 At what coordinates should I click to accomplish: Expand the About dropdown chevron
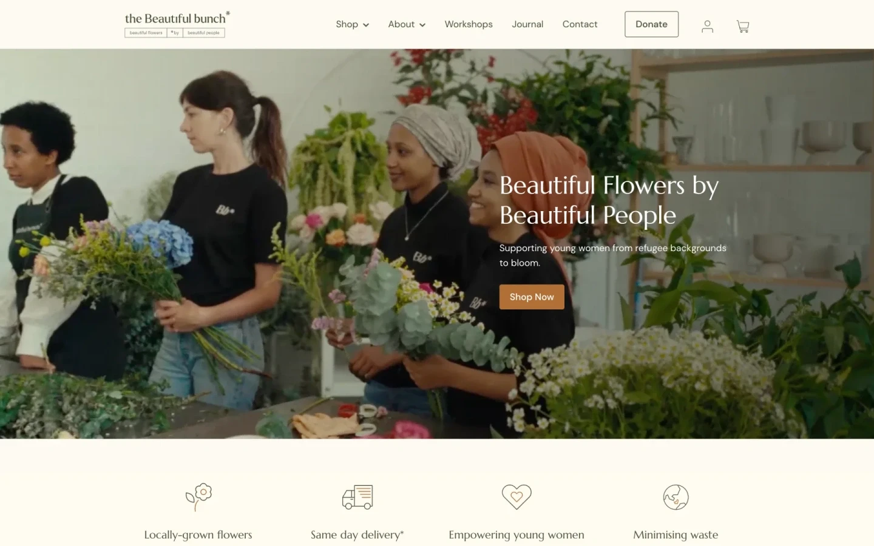(x=422, y=25)
